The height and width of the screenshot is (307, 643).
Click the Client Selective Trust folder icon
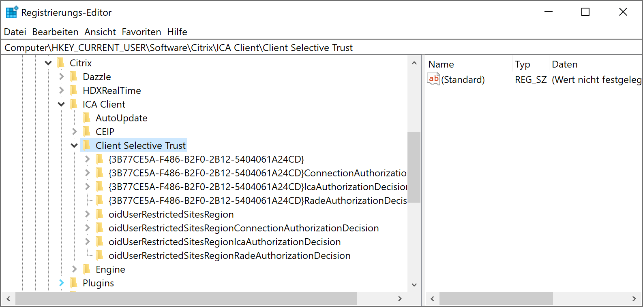[86, 145]
